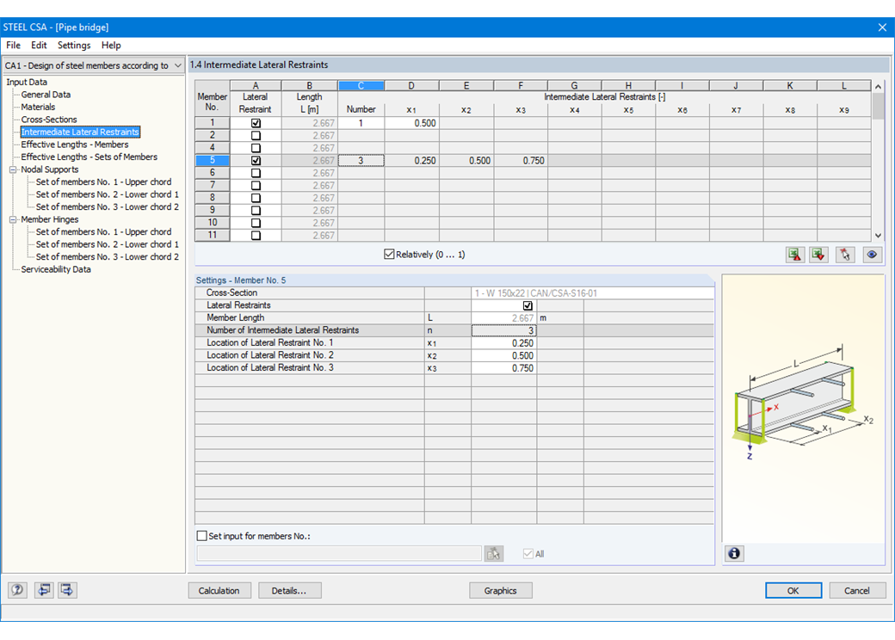Image resolution: width=895 pixels, height=640 pixels.
Task: Select Materials in the navigation tree
Action: 38,108
